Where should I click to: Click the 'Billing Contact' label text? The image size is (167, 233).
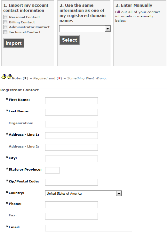coord(22,22)
